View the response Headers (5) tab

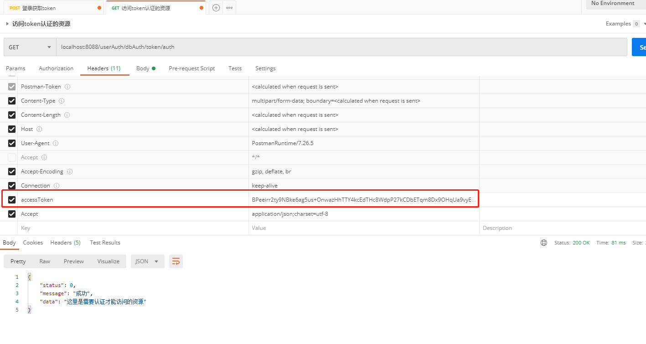pos(65,243)
